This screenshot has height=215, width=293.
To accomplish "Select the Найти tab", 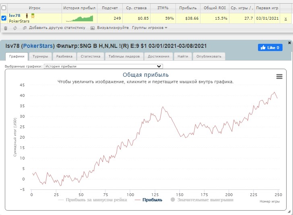I will 183,56.
